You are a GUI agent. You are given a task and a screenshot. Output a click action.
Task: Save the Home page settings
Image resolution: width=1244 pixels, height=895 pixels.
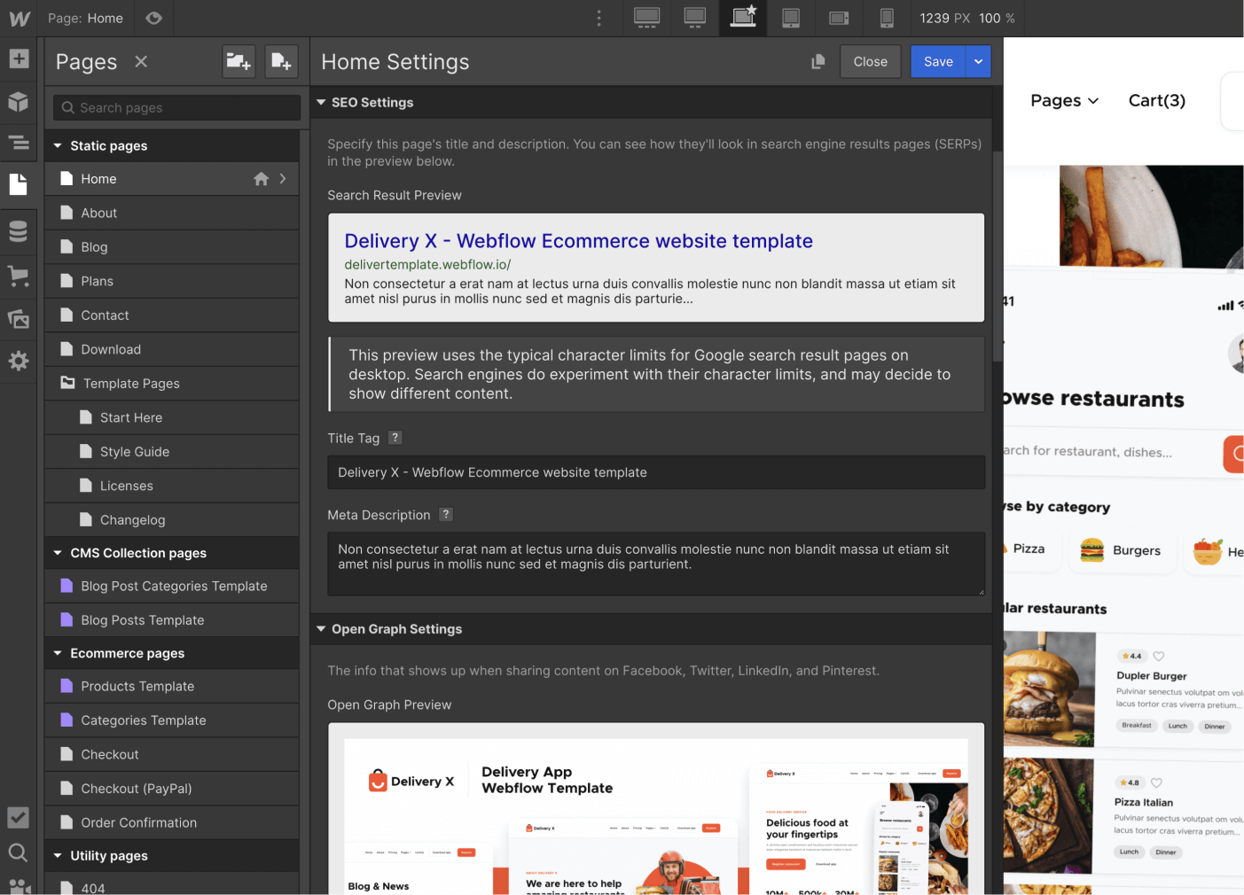(x=937, y=61)
